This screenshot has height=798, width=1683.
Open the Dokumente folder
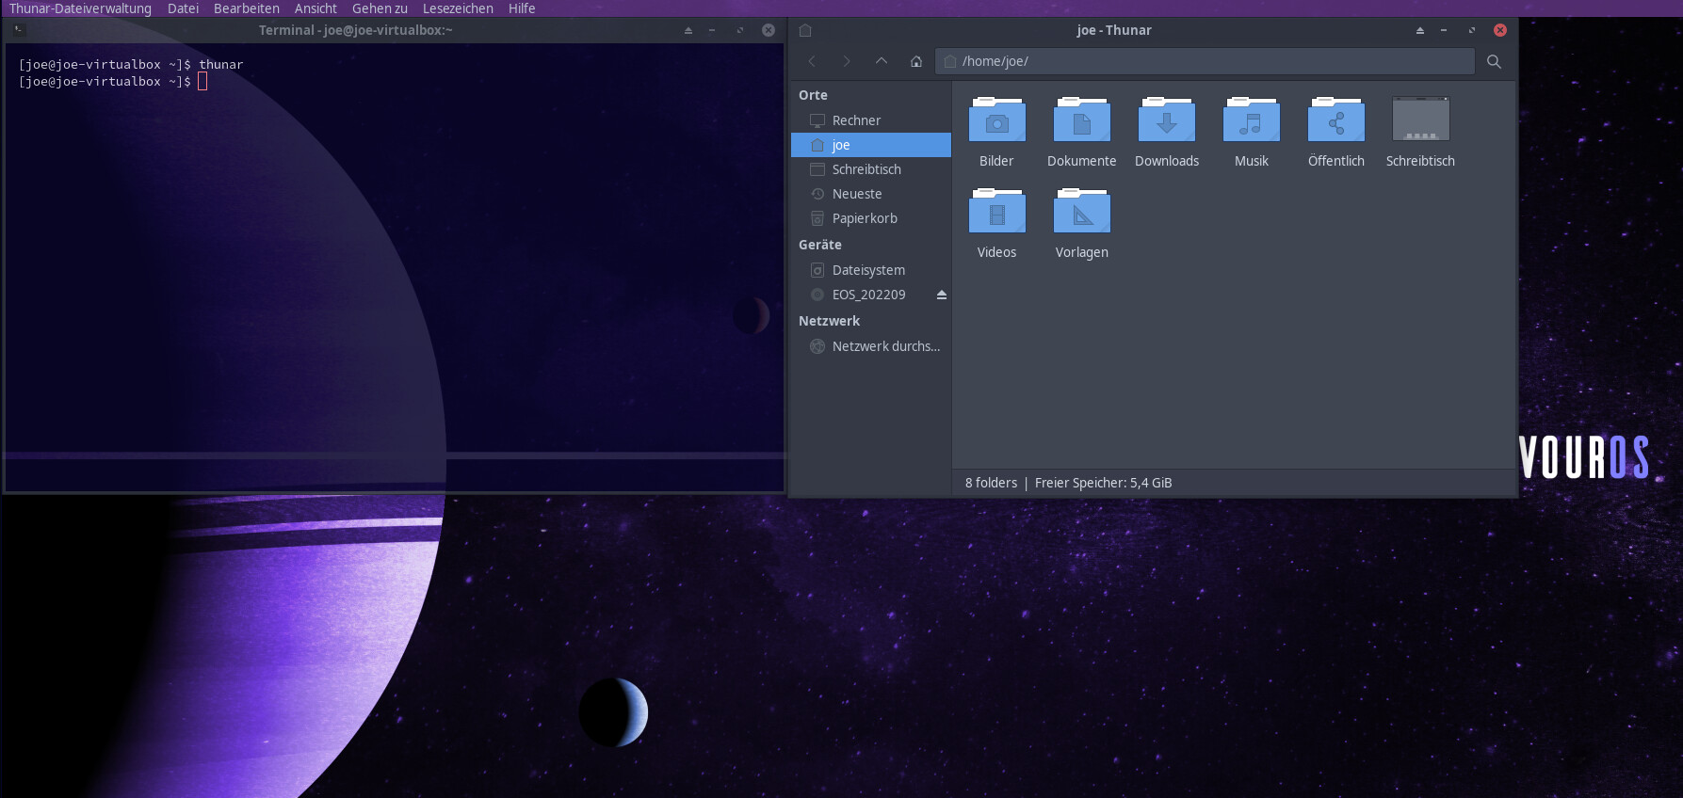(1081, 132)
